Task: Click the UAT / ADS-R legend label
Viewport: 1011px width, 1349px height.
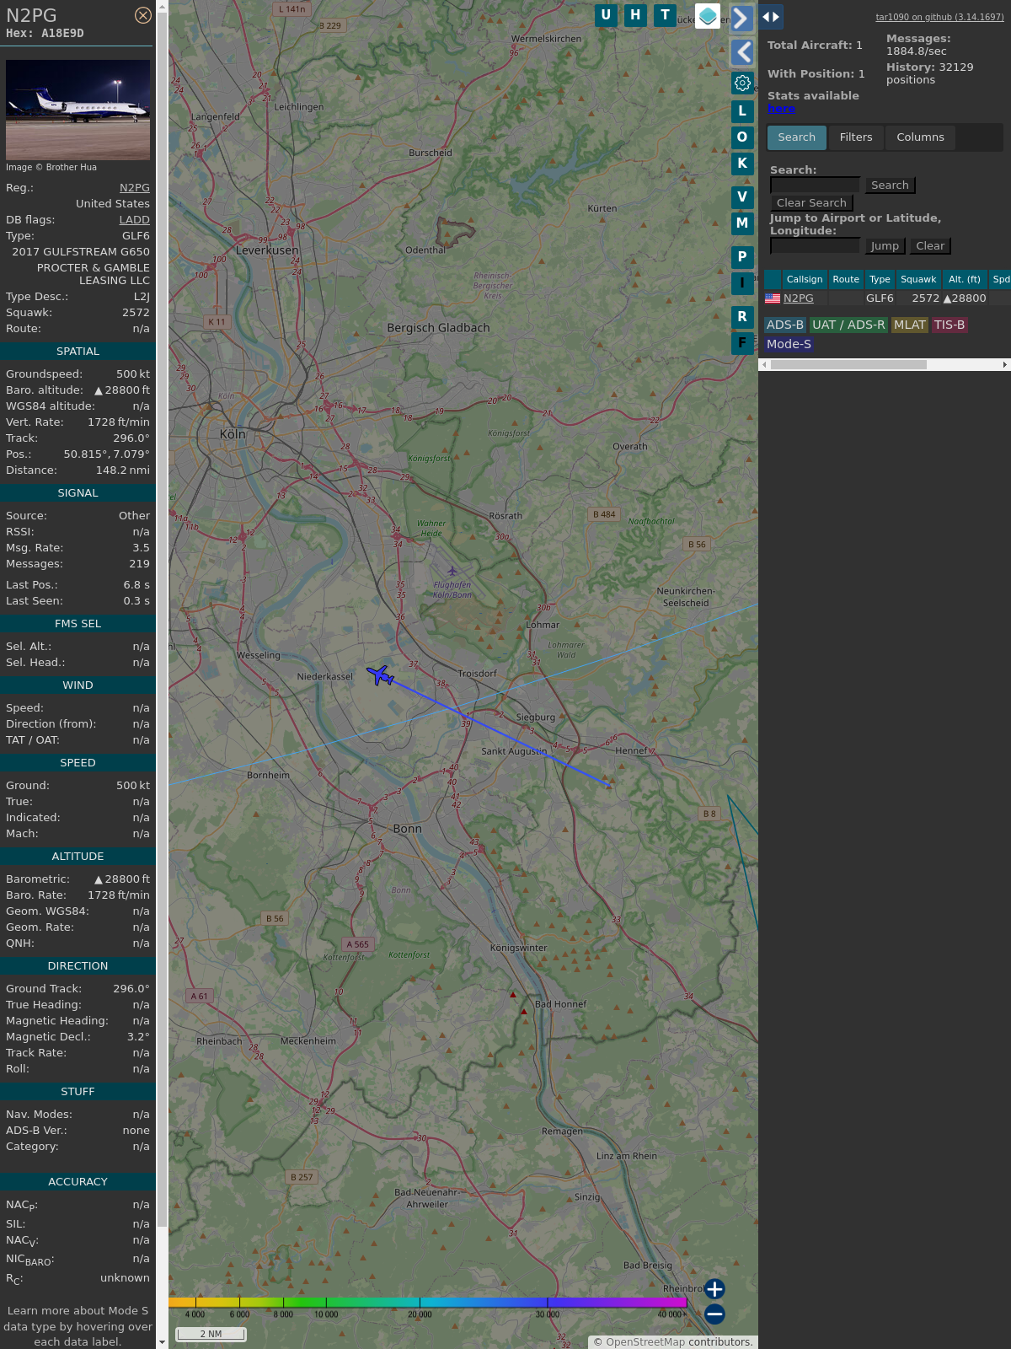Action: 848,325
